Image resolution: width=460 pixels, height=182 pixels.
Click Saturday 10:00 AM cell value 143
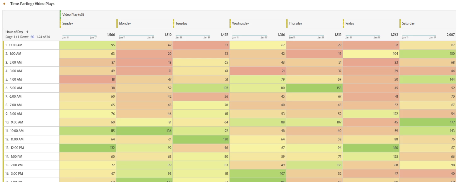pos(428,131)
